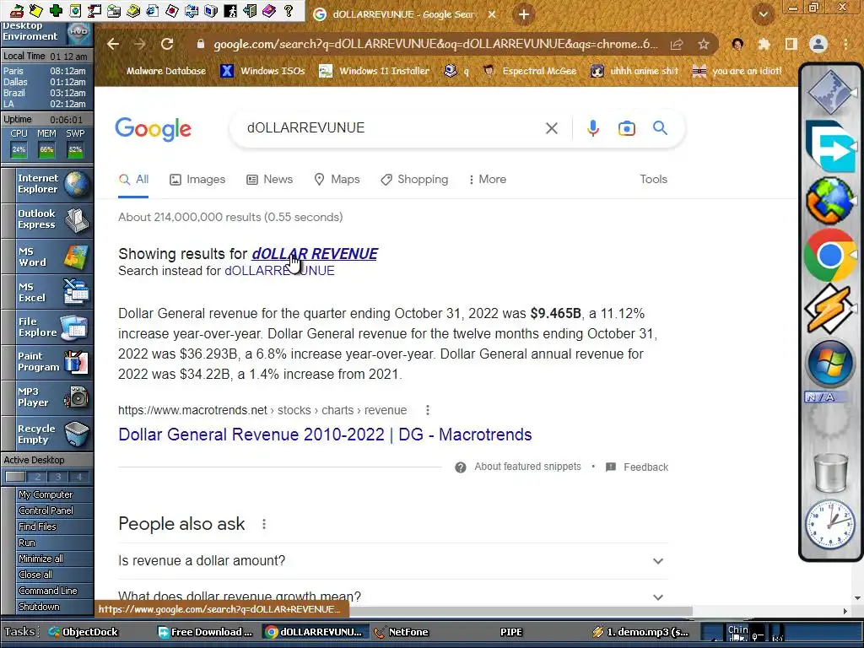The height and width of the screenshot is (648, 864).
Task: Switch to virtual desktop 2
Action: [37, 478]
